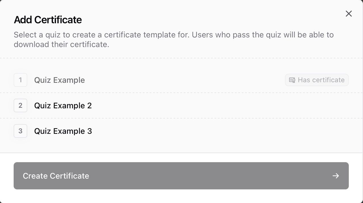
Task: Open the Quiz Example list entry
Action: pyautogui.click(x=59, y=80)
